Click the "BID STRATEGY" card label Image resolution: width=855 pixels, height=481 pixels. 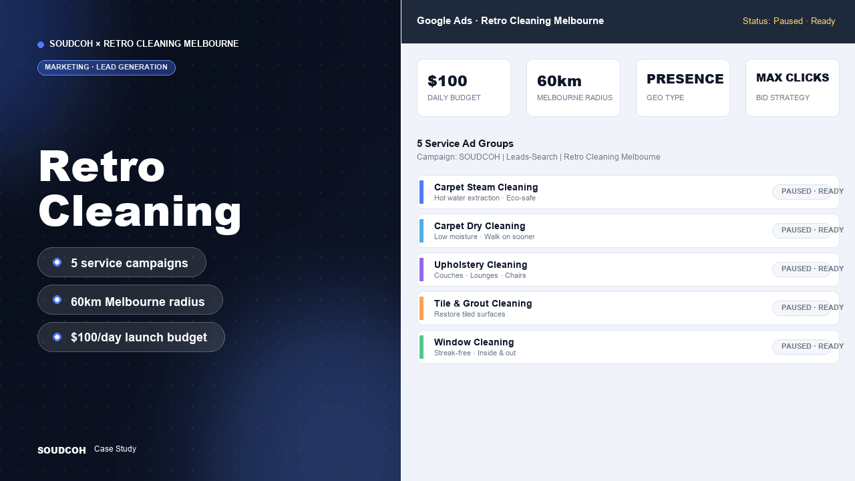coord(783,98)
